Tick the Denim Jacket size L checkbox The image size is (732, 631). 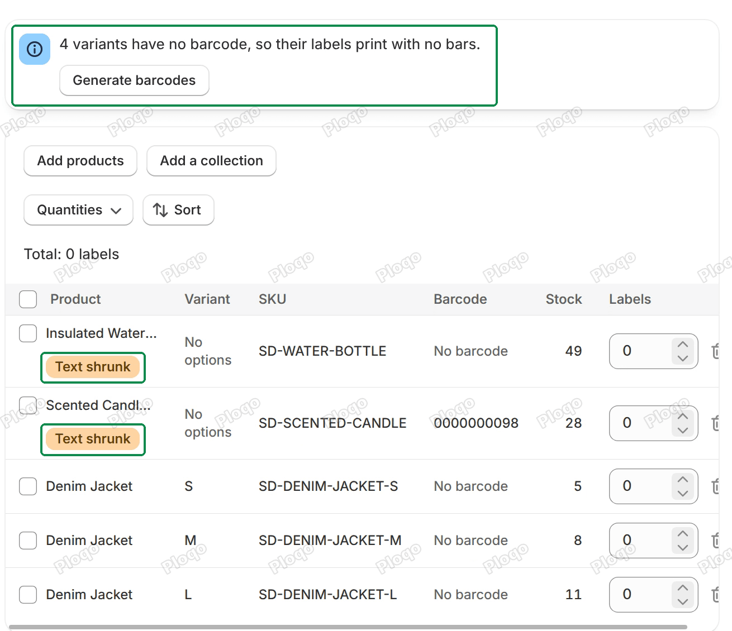pyautogui.click(x=28, y=595)
